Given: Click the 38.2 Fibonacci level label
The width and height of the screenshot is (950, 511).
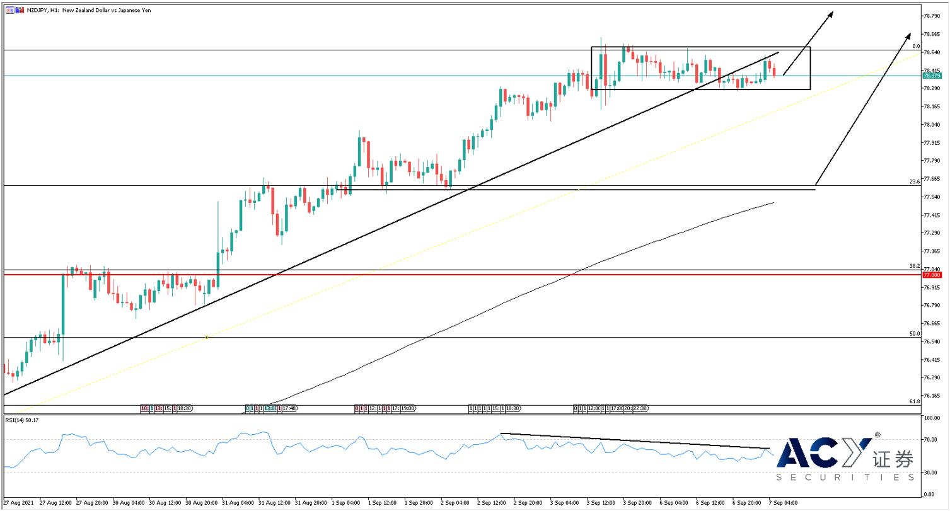Looking at the screenshot, I should point(914,266).
